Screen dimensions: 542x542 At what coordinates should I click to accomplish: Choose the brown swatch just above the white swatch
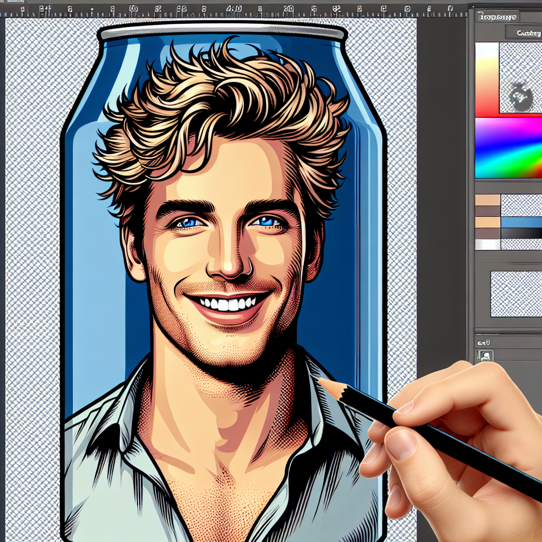click(x=487, y=233)
